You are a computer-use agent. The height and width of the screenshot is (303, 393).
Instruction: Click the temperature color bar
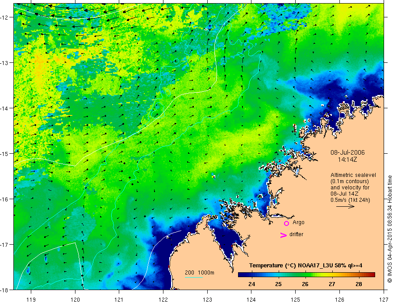306,274
